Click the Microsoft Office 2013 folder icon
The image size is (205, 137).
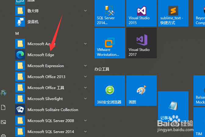click(x=20, y=77)
